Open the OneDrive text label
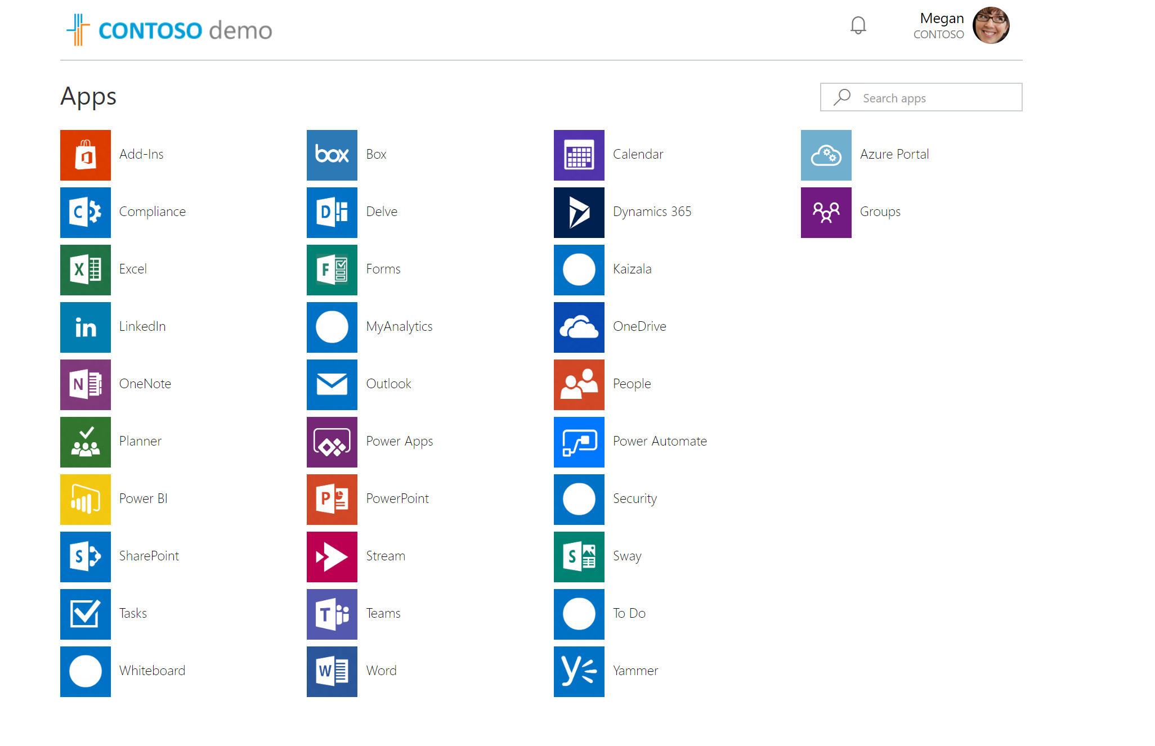The image size is (1155, 746). (x=639, y=326)
